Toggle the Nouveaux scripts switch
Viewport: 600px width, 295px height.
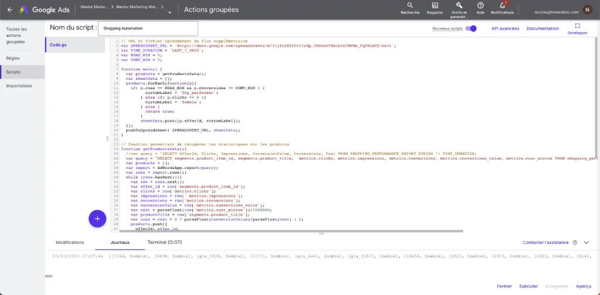tap(471, 28)
